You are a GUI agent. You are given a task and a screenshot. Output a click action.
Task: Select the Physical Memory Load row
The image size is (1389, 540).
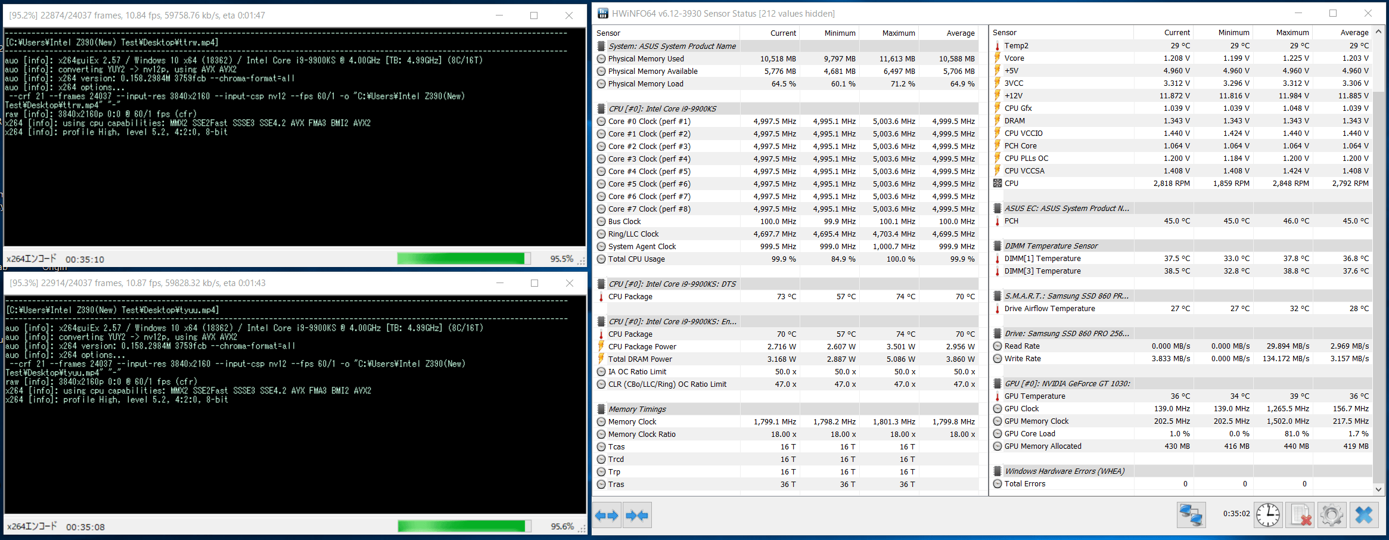click(787, 83)
